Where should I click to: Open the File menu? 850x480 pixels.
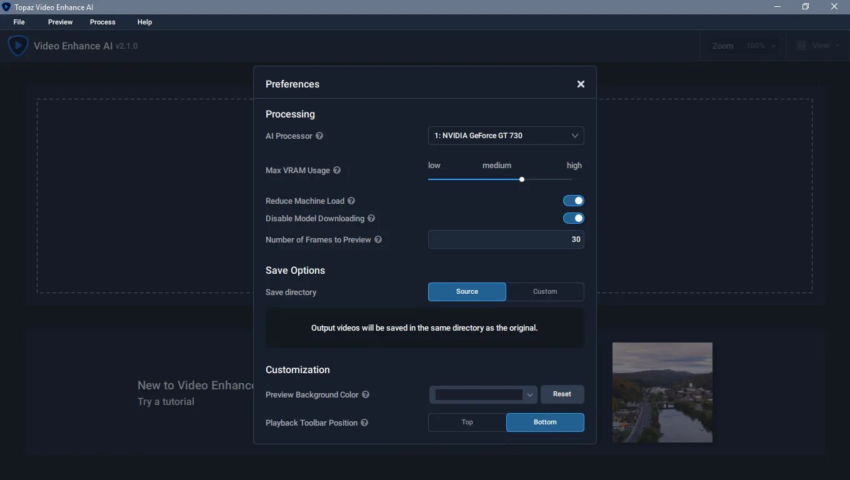(x=19, y=22)
